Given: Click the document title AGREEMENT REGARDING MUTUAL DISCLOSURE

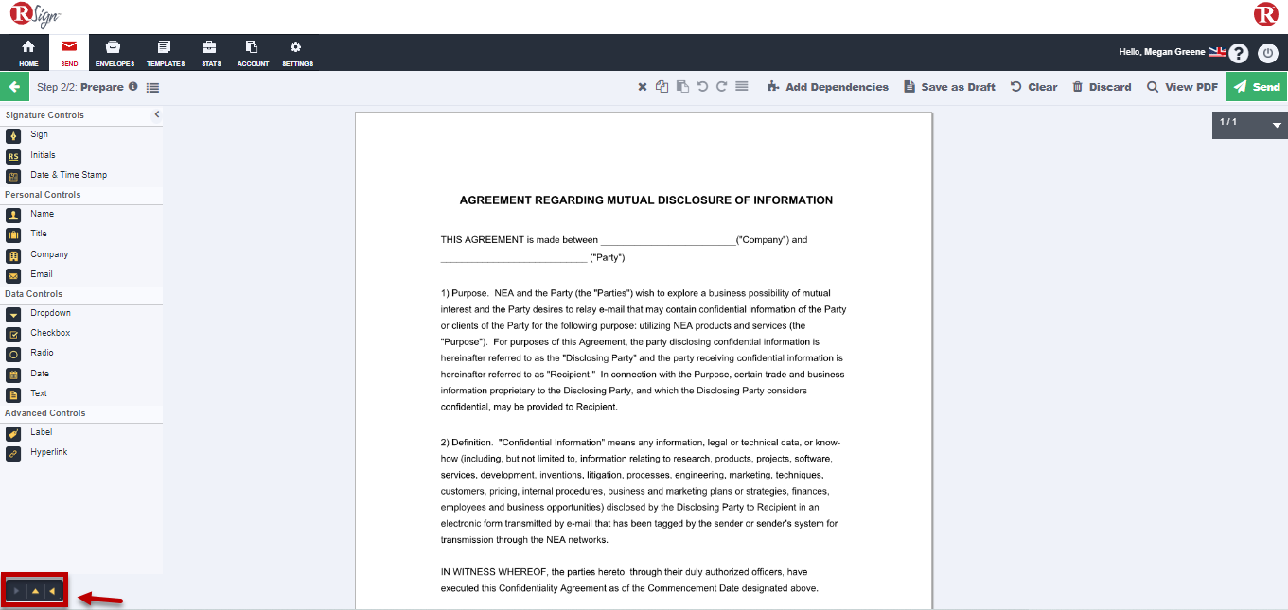Looking at the screenshot, I should click(646, 200).
